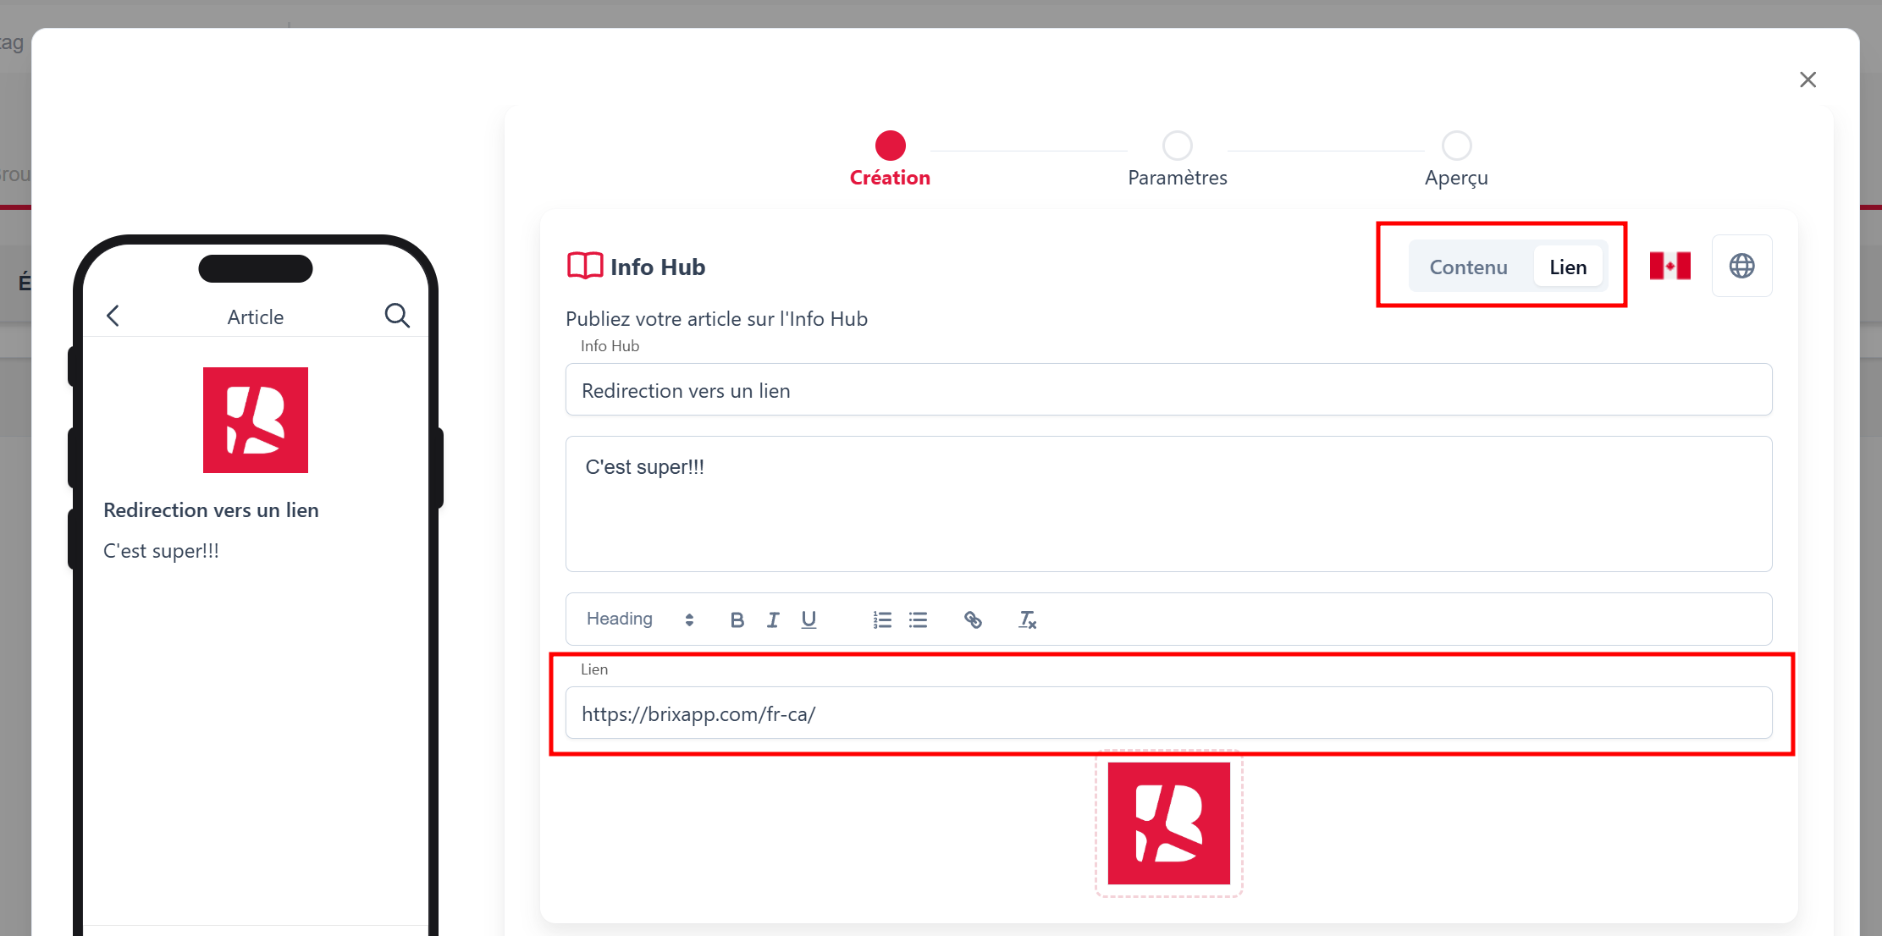Edit the Info Hub title field
The image size is (1882, 936).
pos(1168,390)
